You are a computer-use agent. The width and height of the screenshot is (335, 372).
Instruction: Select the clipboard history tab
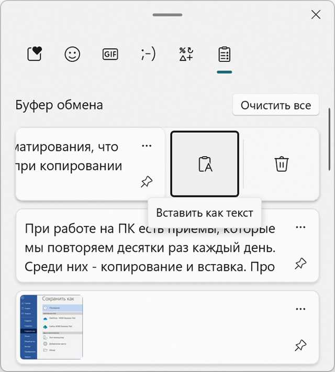coord(224,54)
